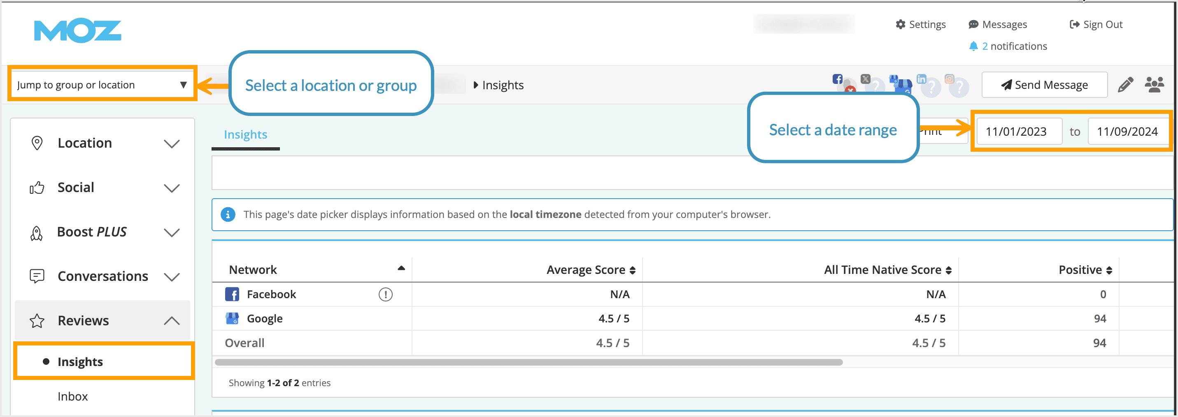
Task: Select the Boost PLUS rocket icon
Action: [x=37, y=232]
